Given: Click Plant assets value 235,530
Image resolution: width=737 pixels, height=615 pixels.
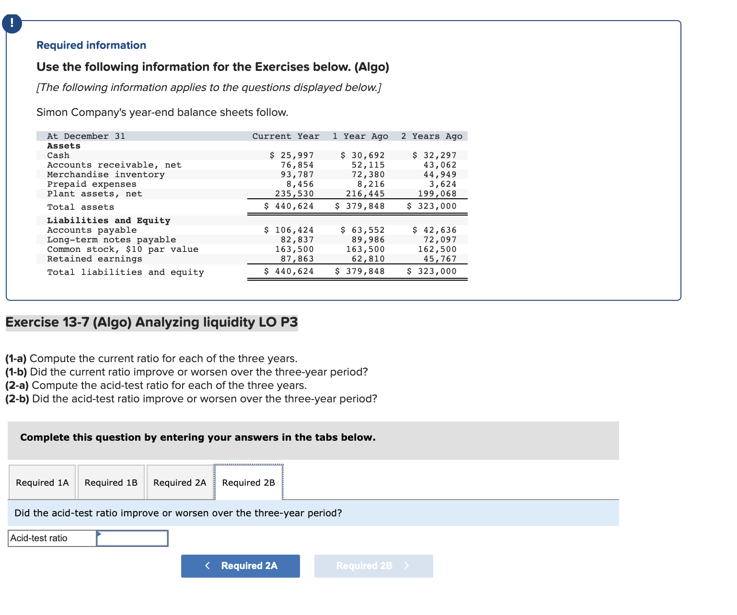Looking at the screenshot, I should [294, 194].
